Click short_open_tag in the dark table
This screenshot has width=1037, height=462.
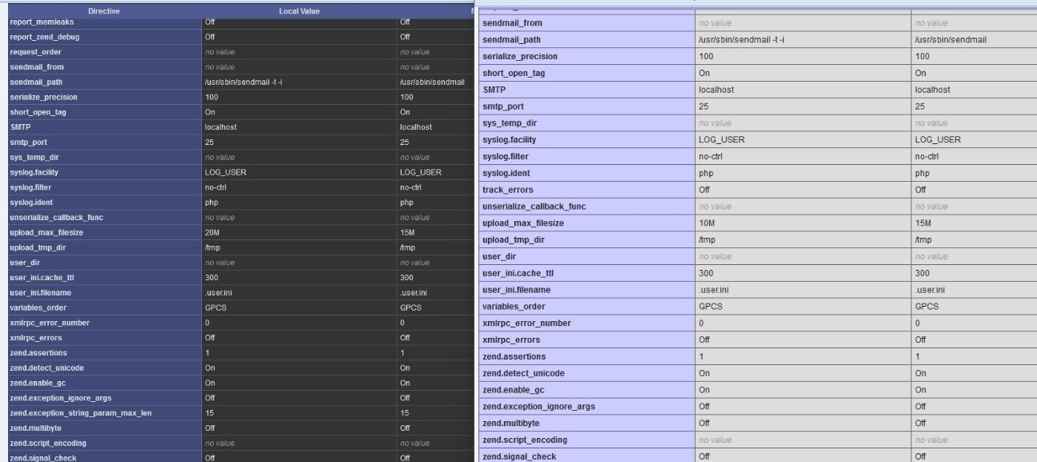pos(37,112)
